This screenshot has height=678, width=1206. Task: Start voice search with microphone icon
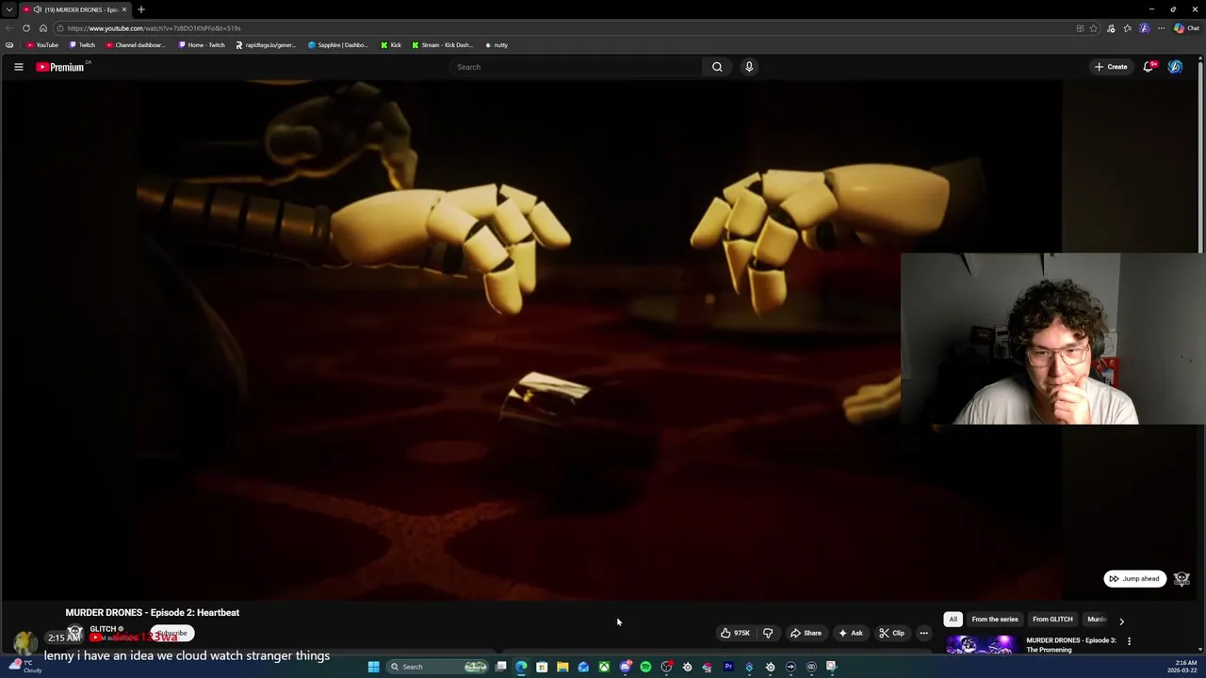click(749, 67)
